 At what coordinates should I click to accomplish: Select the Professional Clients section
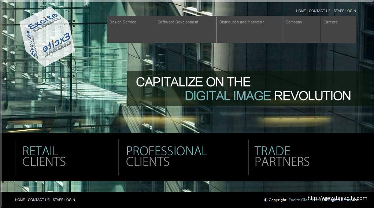click(x=167, y=156)
